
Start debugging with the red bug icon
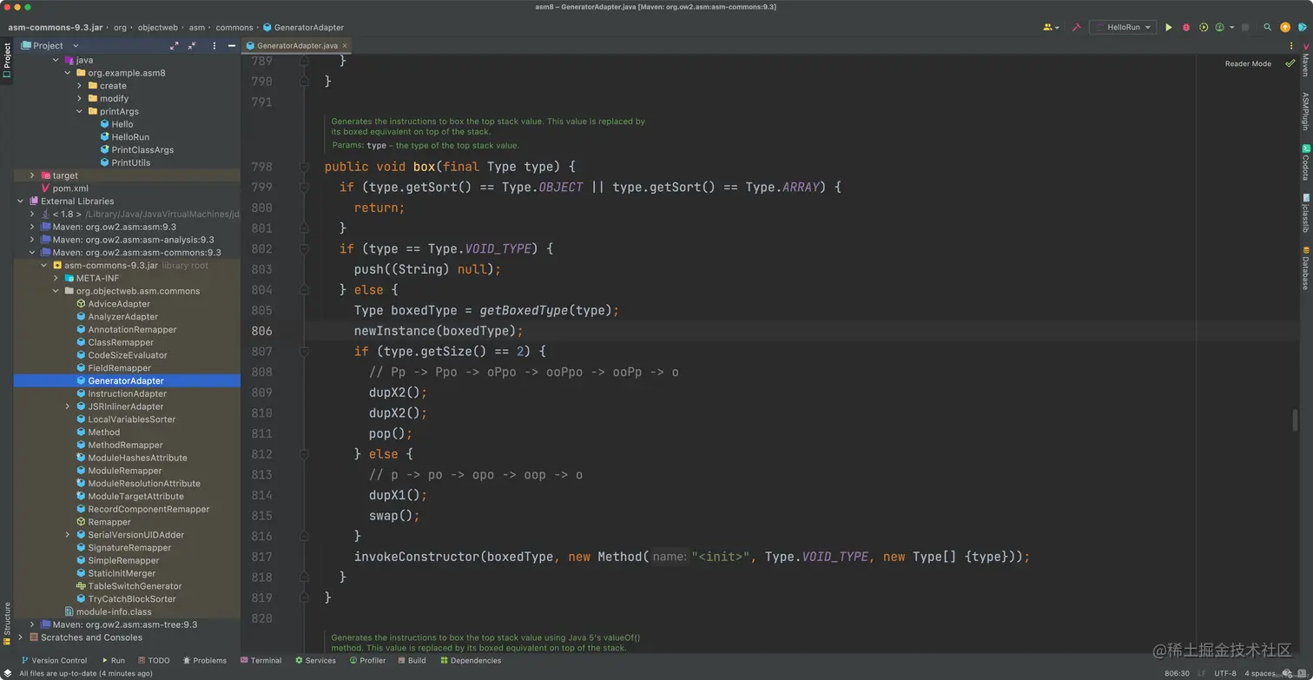(1186, 28)
